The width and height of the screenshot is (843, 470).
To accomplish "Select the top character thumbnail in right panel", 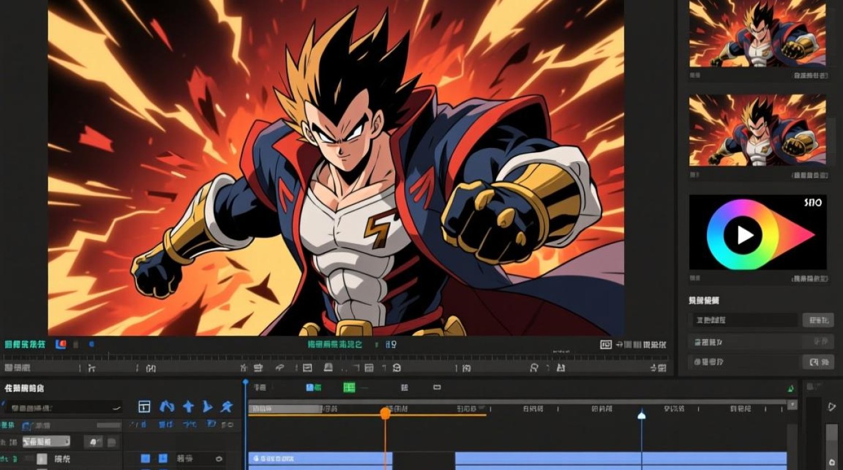I will click(758, 33).
